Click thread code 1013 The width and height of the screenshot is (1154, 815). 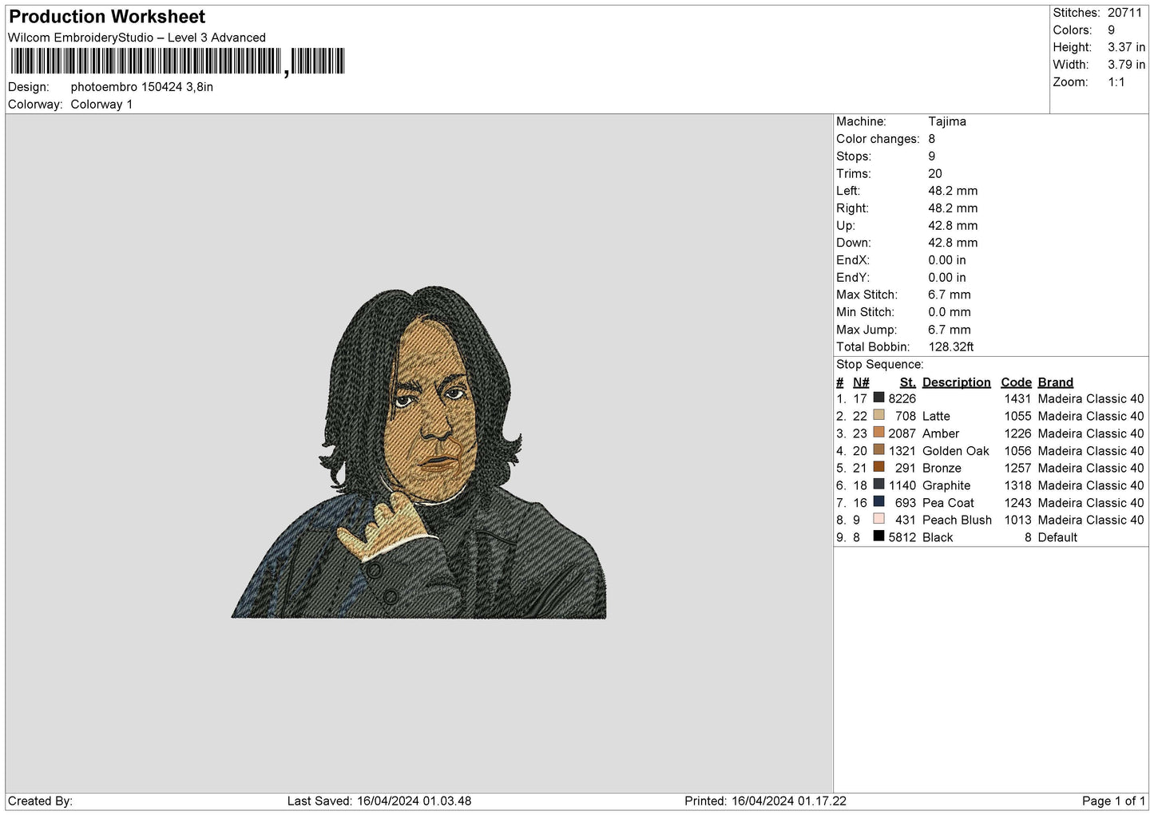coord(1018,520)
